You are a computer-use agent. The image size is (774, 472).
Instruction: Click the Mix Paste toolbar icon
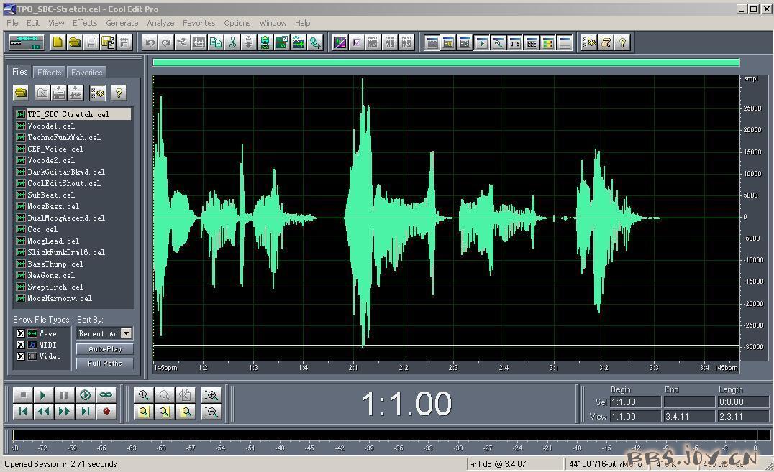pos(265,43)
